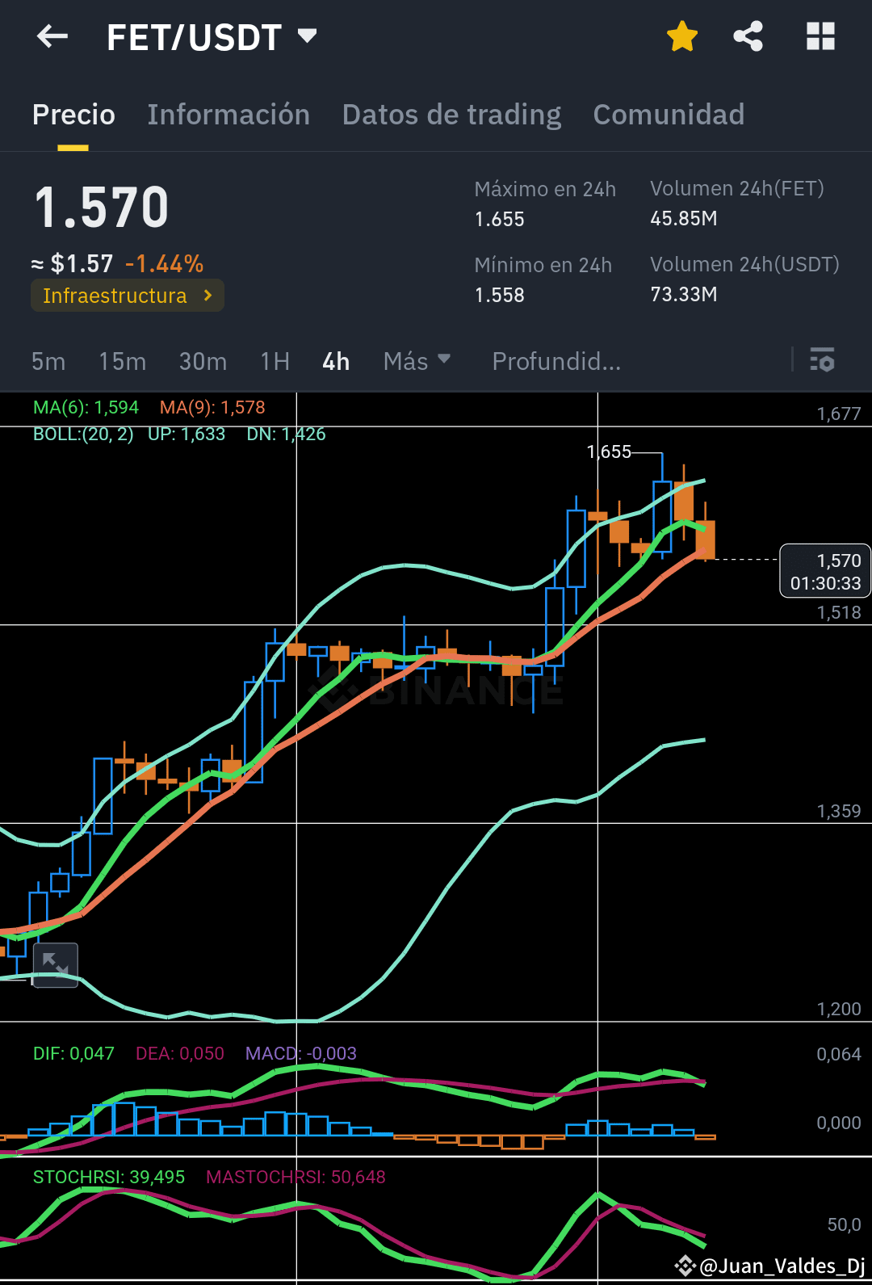Open chart indicator settings icon
Image resolution: width=872 pixels, height=1285 pixels.
tap(822, 359)
